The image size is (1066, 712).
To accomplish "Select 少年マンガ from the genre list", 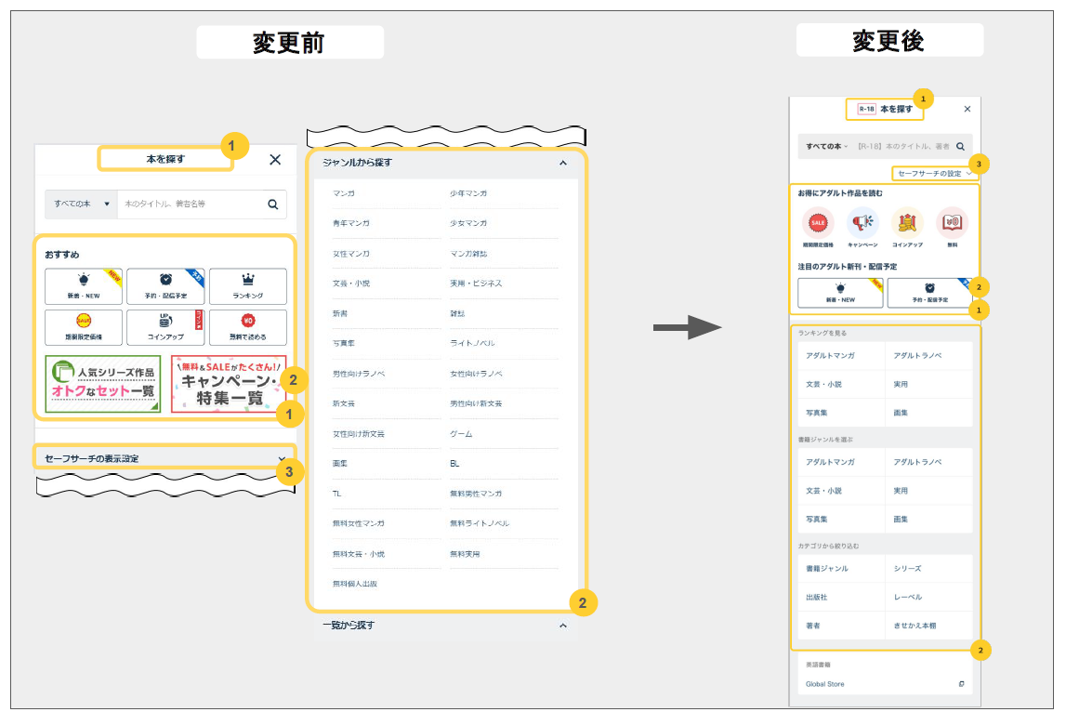I will (468, 193).
